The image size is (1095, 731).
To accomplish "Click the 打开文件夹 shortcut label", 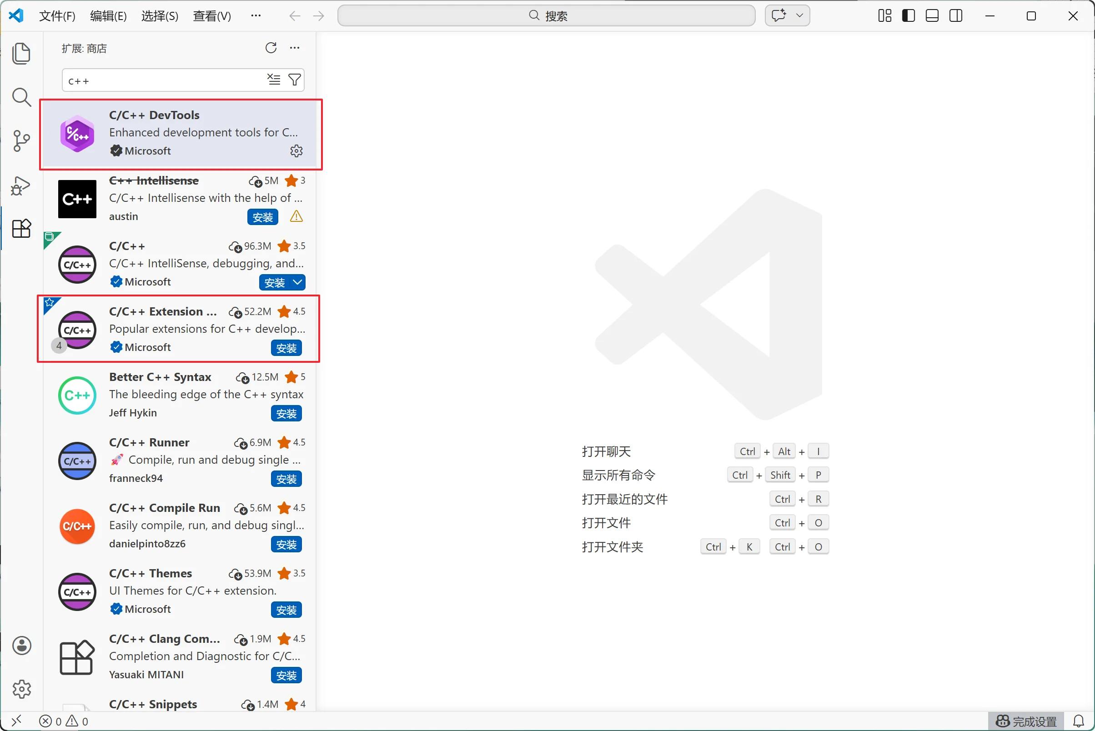I will [613, 547].
